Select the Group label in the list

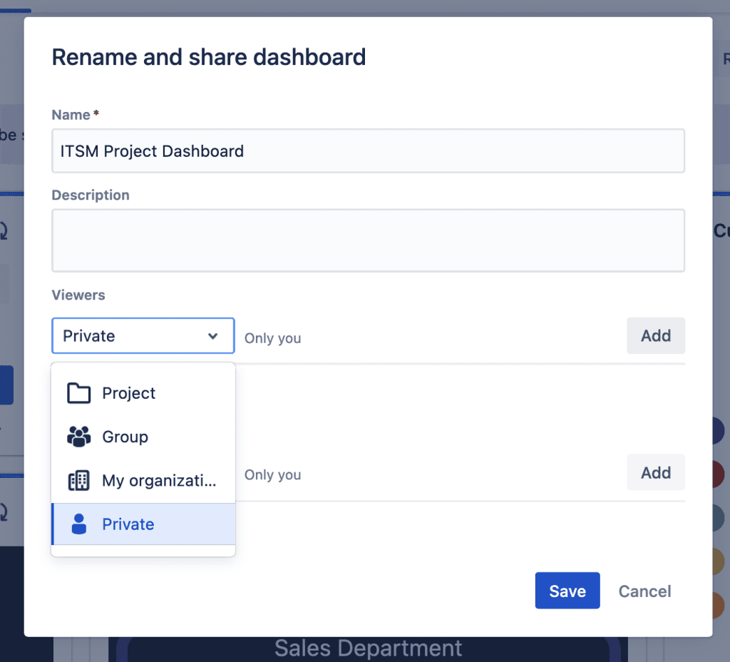(x=125, y=437)
